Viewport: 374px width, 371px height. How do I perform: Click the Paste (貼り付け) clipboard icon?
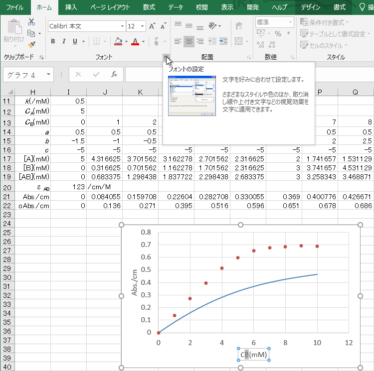[14, 26]
